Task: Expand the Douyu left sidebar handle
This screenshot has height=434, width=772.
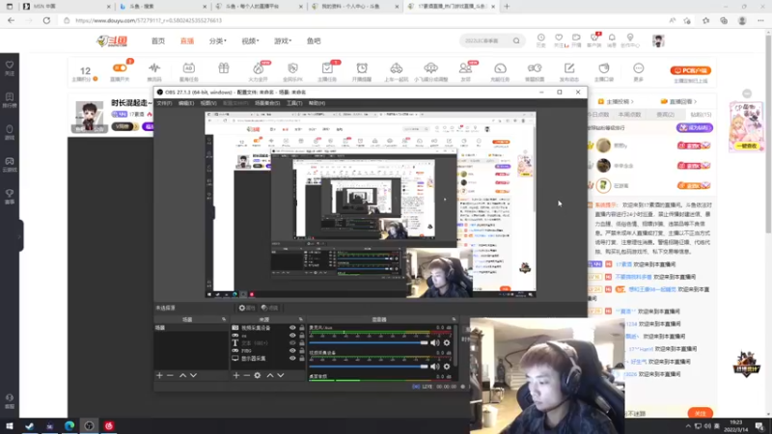Action: [x=20, y=236]
